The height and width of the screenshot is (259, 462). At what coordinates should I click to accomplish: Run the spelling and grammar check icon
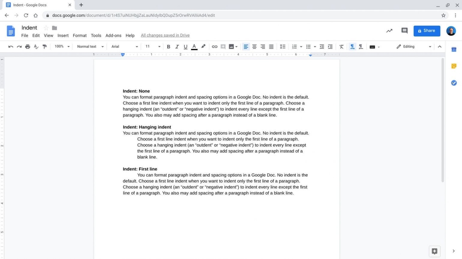click(36, 46)
